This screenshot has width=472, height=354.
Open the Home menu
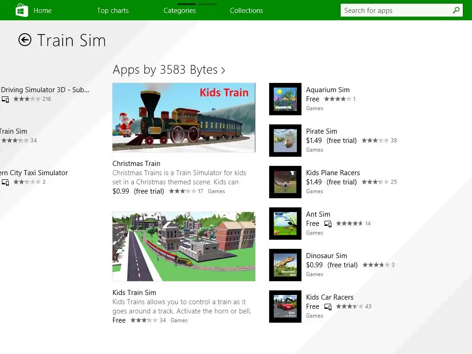pos(42,11)
